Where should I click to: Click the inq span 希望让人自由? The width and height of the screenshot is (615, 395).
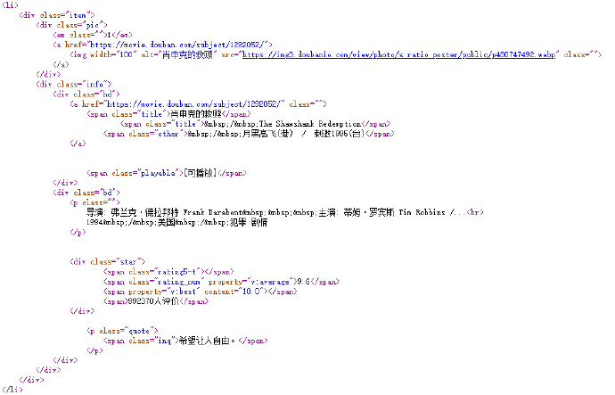coord(185,341)
